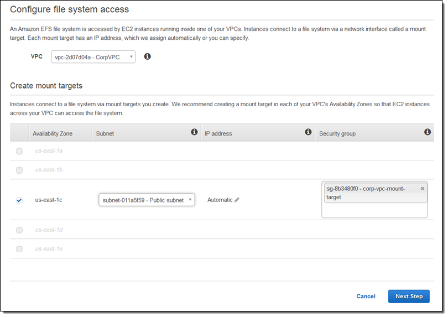The width and height of the screenshot is (448, 317).
Task: Click the Security group column header label
Action: (x=337, y=134)
